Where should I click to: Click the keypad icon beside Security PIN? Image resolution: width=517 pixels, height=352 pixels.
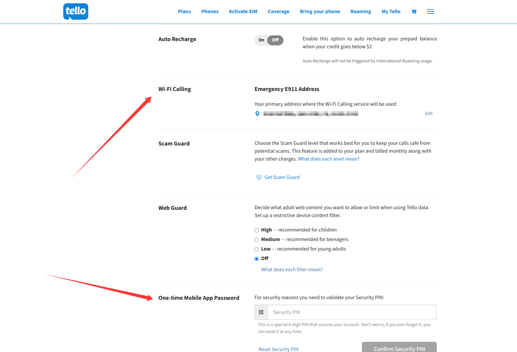261,312
